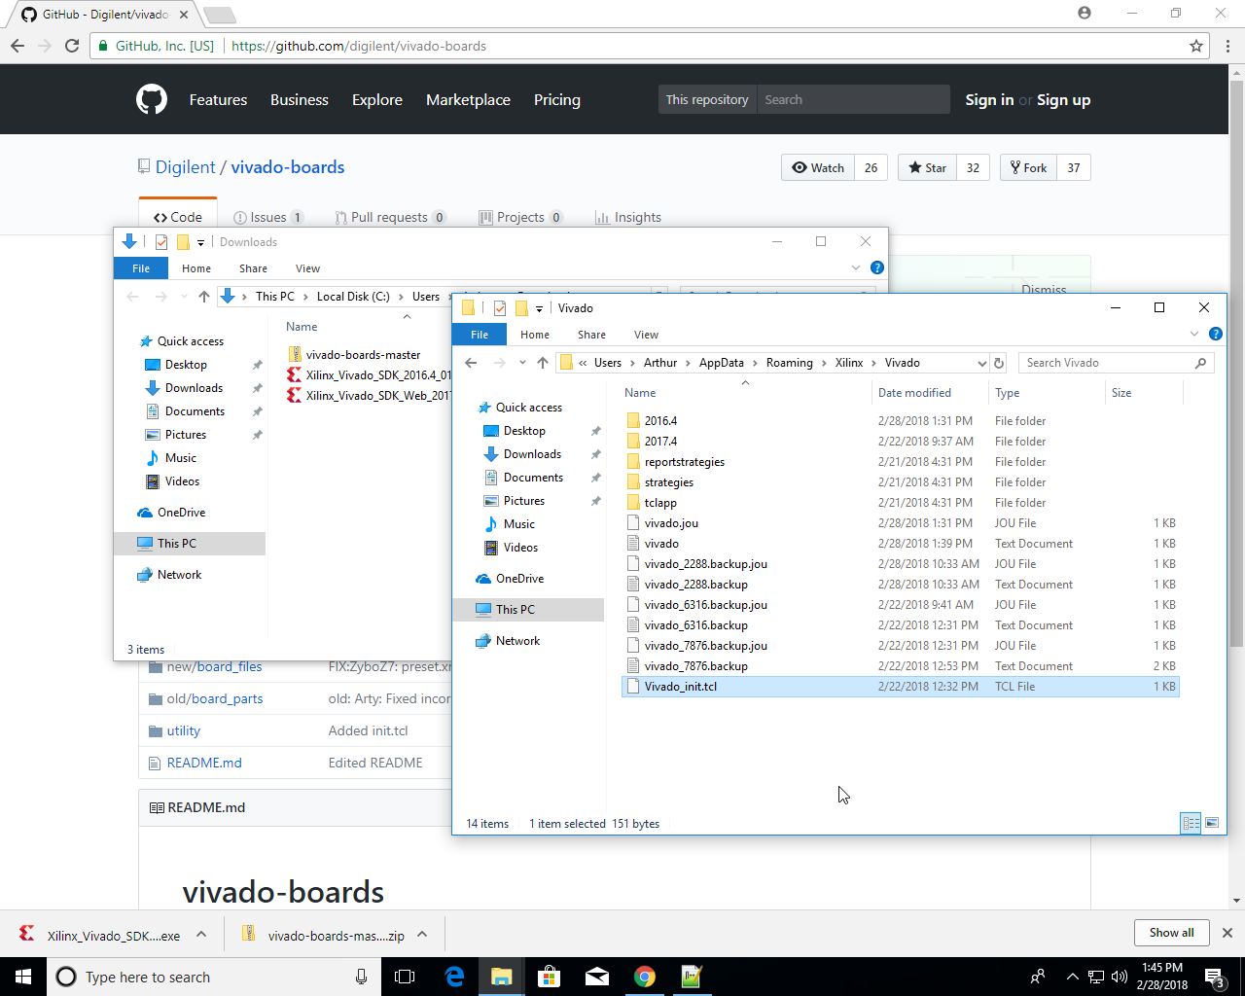This screenshot has width=1245, height=996.
Task: Click Cortana microphone icon
Action: point(361,977)
